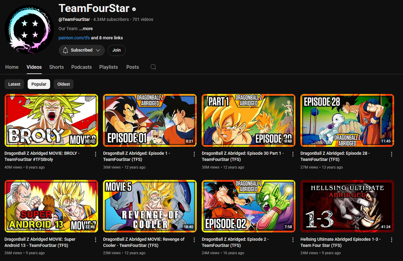
Task: Open the patreon.com/tfs link
Action: 74,38
